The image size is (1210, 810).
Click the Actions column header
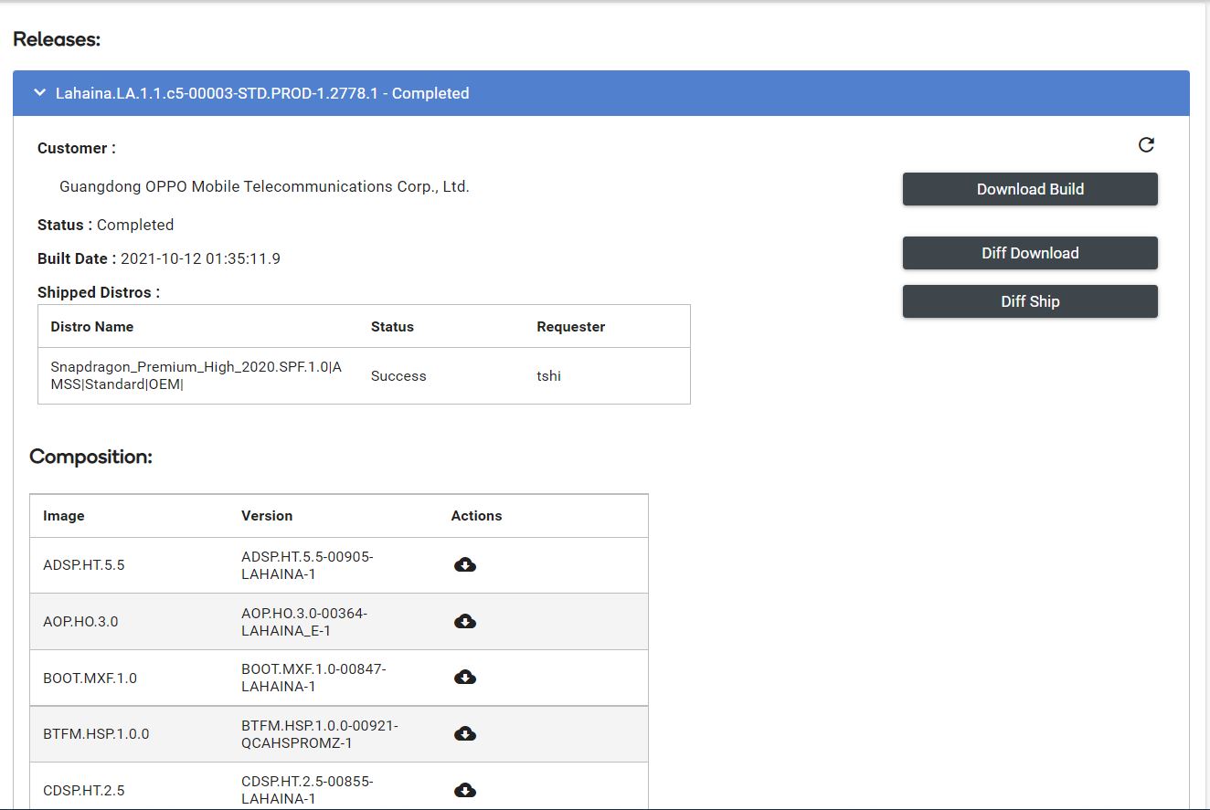click(476, 516)
